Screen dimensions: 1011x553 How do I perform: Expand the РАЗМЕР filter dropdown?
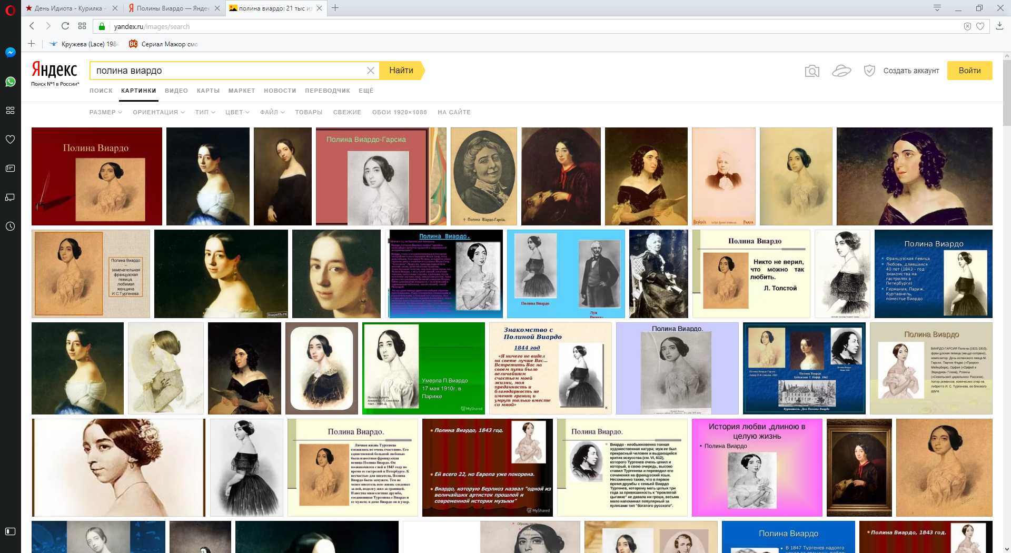coord(106,112)
